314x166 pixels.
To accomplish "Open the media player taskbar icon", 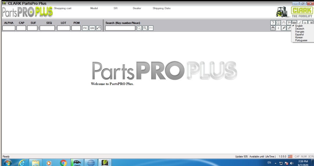I will coord(49,163).
